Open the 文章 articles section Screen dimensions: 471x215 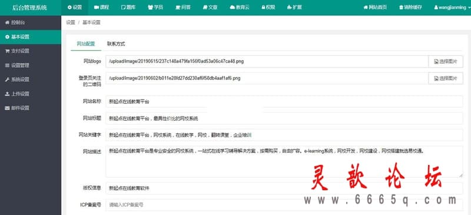(x=210, y=7)
